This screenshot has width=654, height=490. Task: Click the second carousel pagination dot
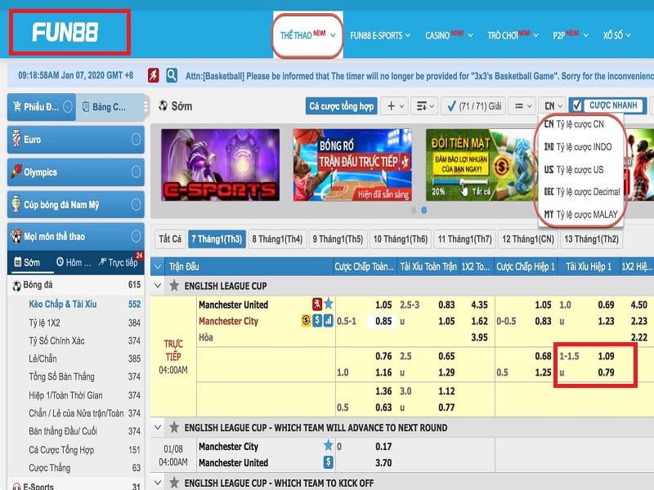tap(424, 210)
